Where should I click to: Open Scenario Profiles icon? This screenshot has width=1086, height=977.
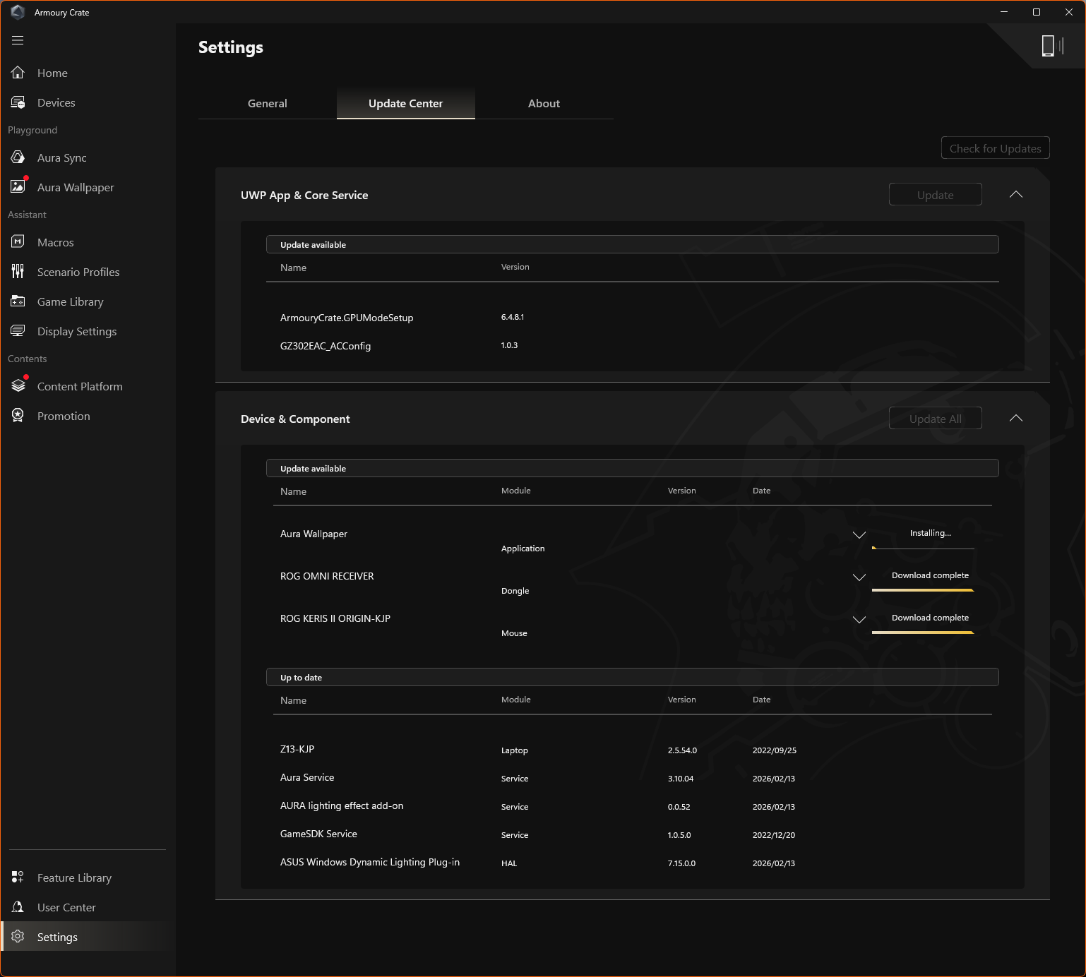point(18,272)
